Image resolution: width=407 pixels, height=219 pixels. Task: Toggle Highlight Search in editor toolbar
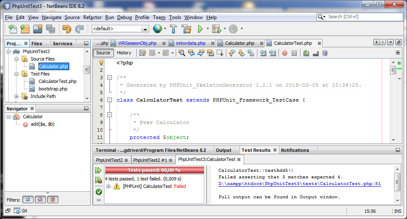click(211, 53)
